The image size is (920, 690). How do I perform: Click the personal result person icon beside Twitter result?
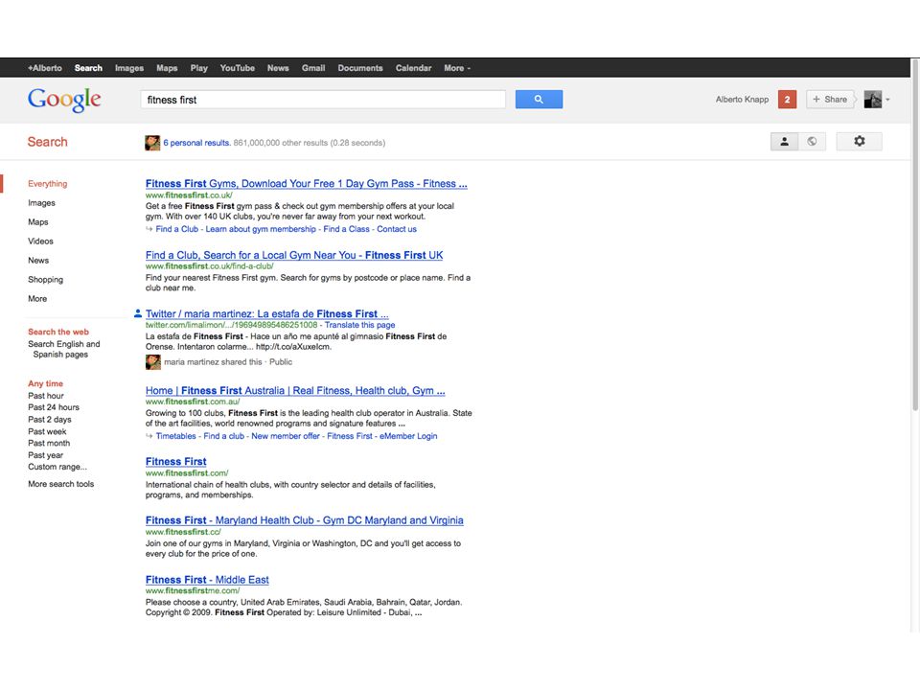coord(138,313)
